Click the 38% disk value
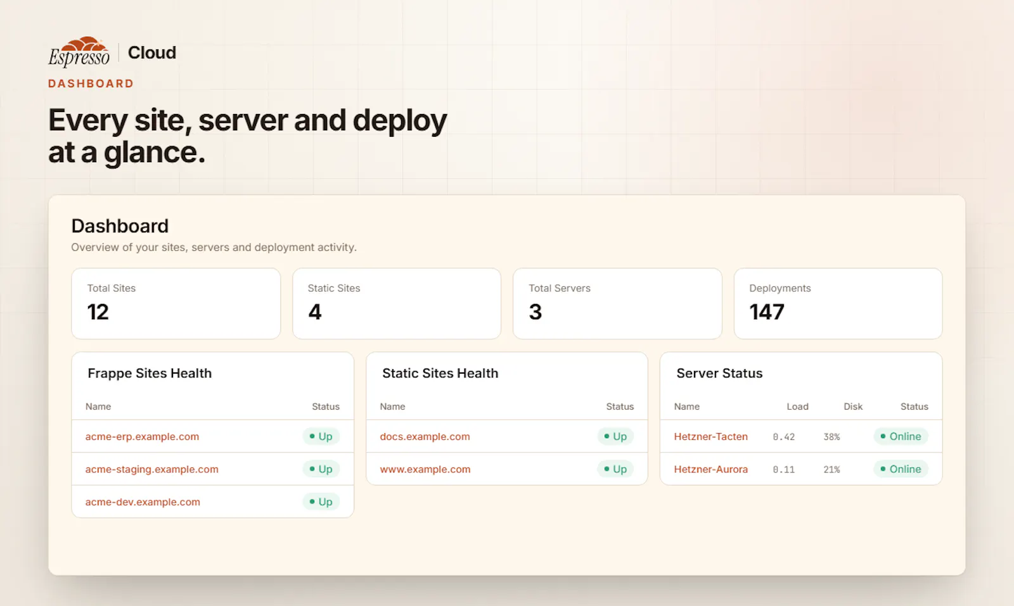This screenshot has width=1014, height=606. (831, 437)
